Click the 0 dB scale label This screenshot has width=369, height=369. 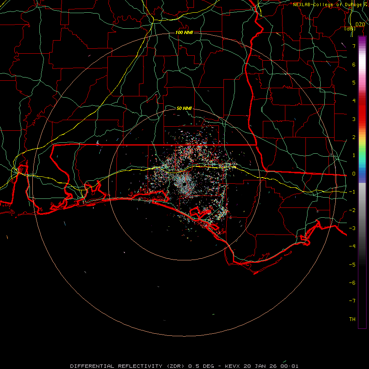point(354,174)
